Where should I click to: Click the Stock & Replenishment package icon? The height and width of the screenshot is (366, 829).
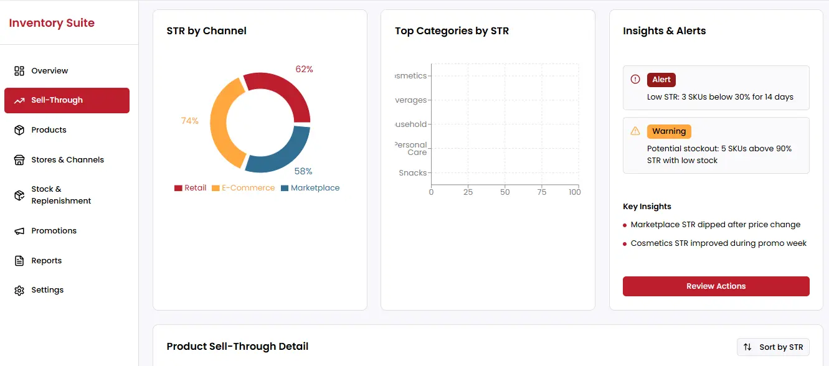pos(19,195)
